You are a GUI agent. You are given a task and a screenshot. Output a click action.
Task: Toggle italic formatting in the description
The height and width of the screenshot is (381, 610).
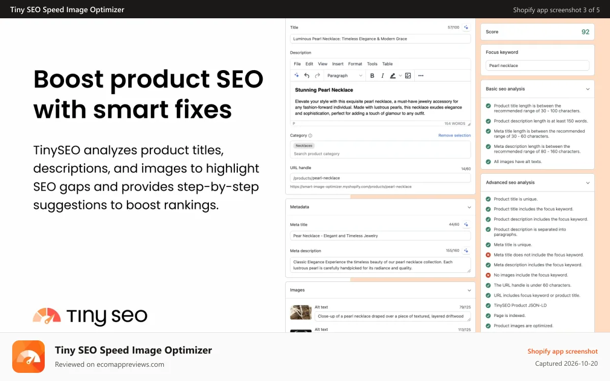(x=382, y=76)
